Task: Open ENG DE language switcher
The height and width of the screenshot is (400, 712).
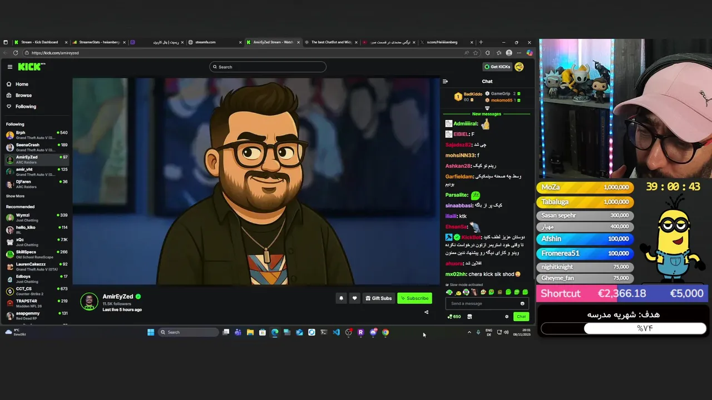Action: coord(489,332)
